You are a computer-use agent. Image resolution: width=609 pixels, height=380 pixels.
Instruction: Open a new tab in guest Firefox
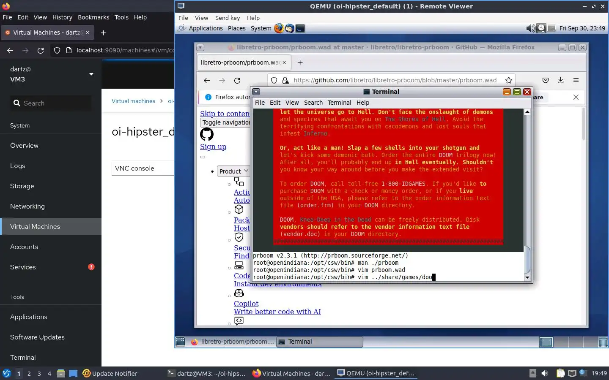pyautogui.click(x=300, y=62)
